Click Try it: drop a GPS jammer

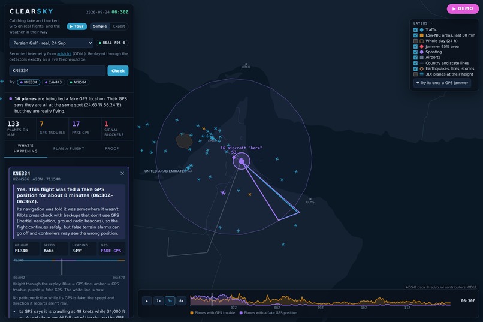442,83
